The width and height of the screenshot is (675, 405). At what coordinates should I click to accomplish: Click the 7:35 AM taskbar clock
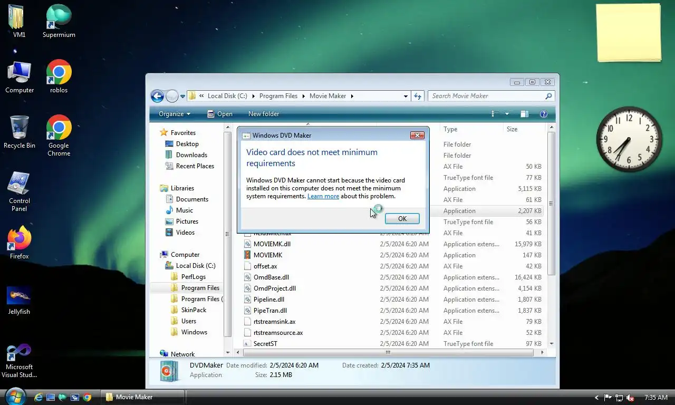pyautogui.click(x=656, y=398)
